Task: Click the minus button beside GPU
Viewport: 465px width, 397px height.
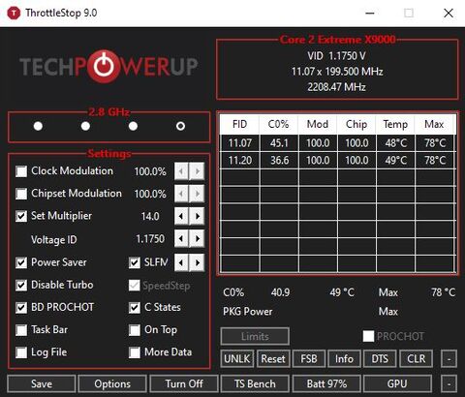Action: (x=449, y=383)
